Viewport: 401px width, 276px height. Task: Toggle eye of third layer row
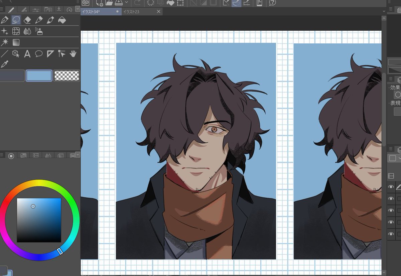[x=391, y=211]
